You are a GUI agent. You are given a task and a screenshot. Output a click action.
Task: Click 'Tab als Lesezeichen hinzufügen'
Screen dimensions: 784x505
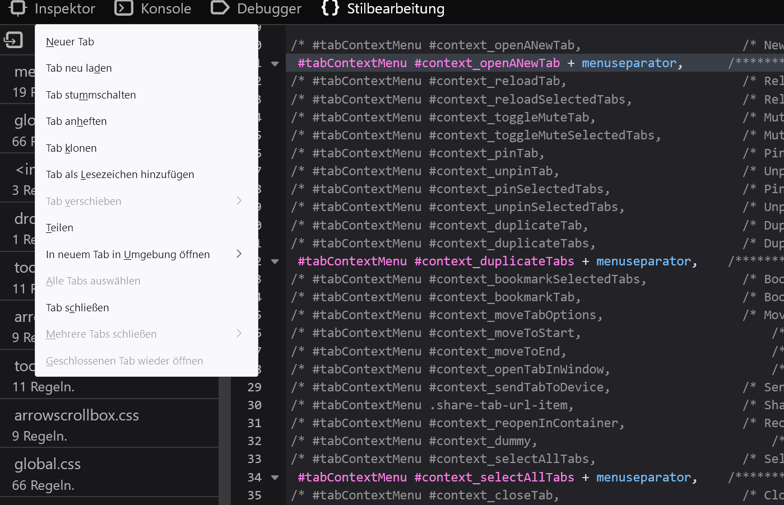[120, 175]
